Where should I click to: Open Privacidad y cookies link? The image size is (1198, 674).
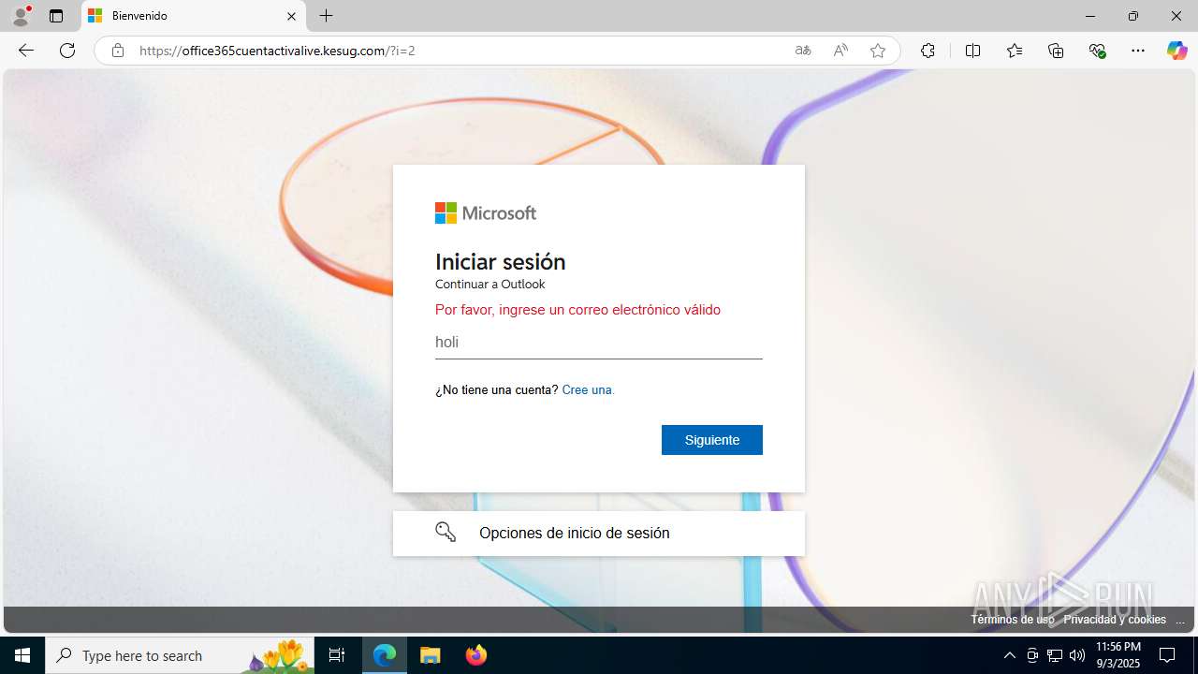click(1115, 620)
